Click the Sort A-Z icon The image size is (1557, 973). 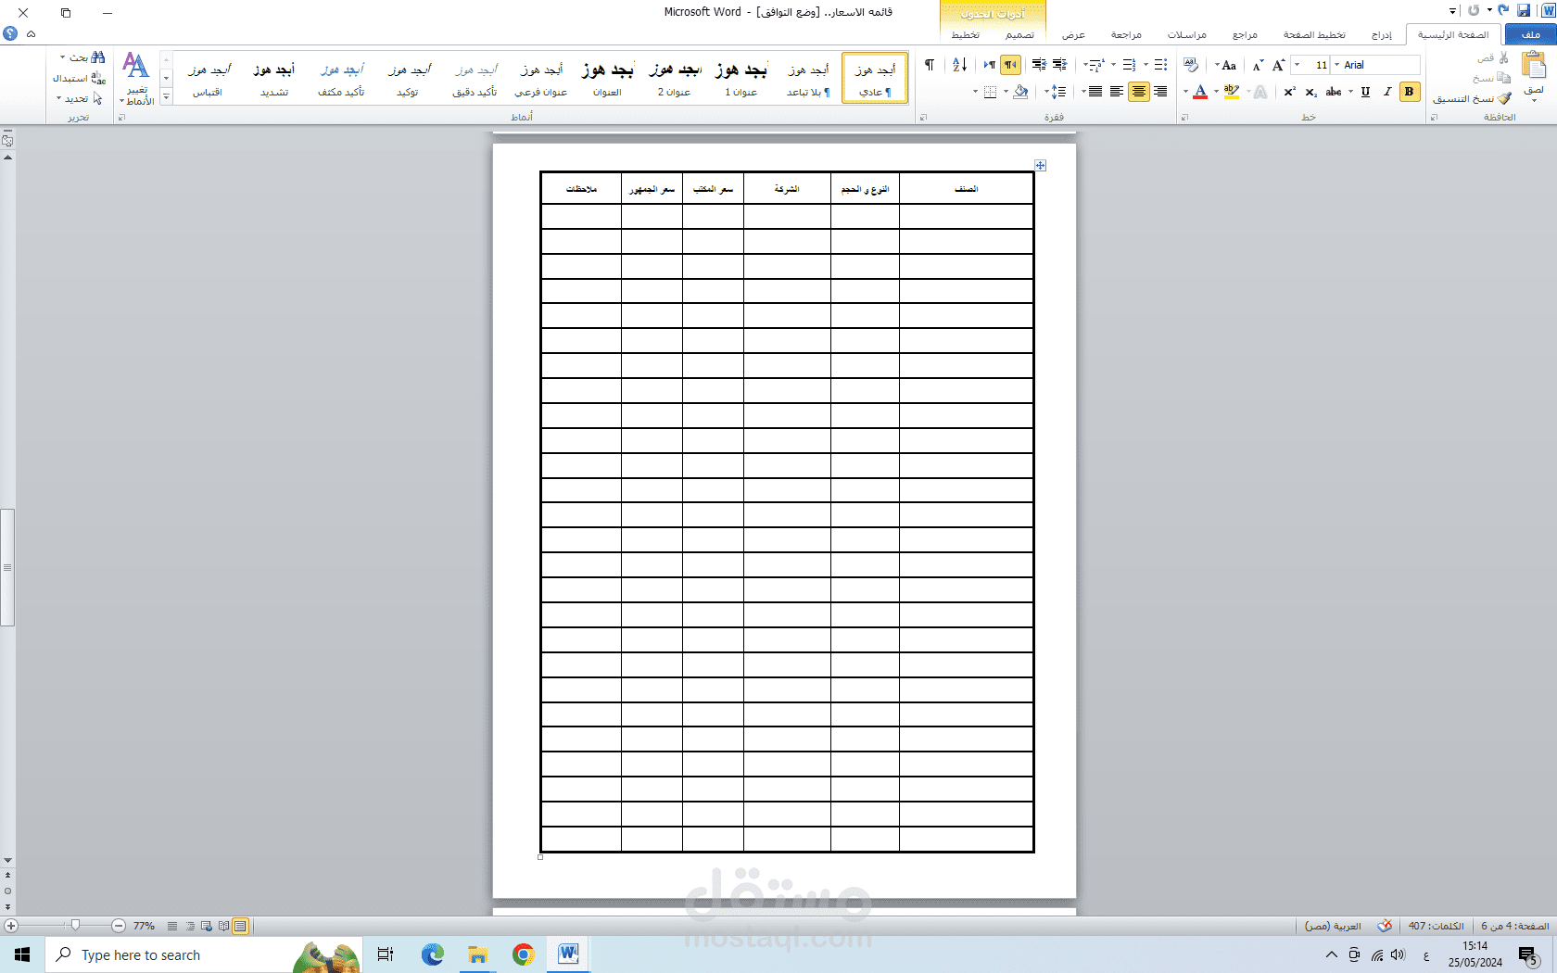[960, 65]
